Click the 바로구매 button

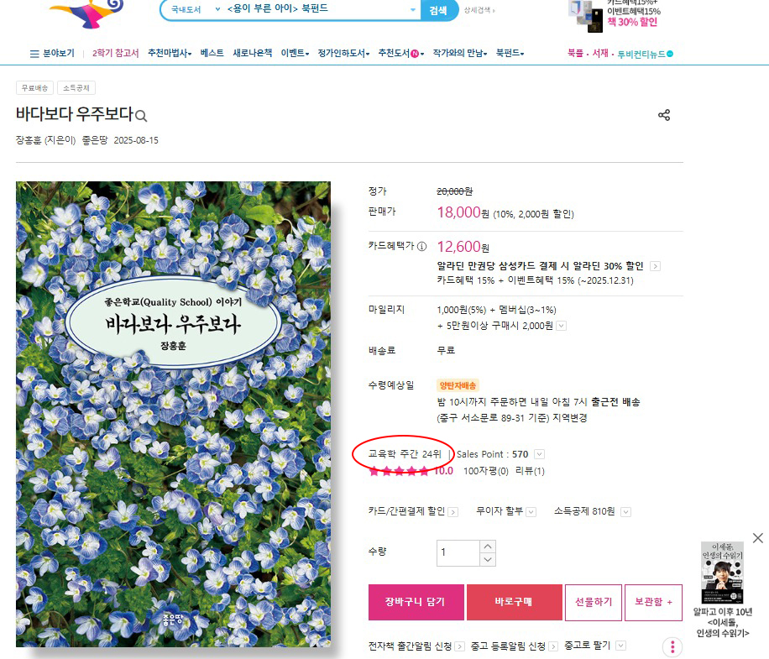point(514,602)
